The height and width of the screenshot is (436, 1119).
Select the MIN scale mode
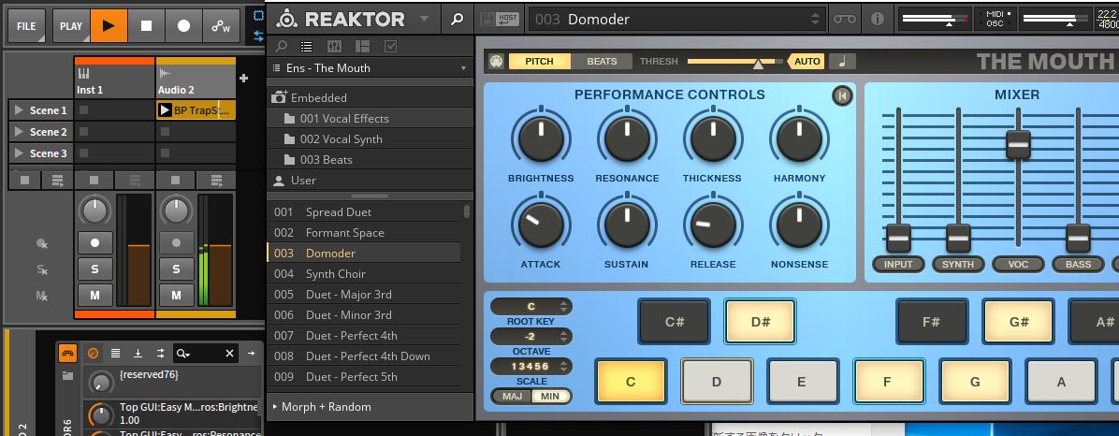coord(550,396)
